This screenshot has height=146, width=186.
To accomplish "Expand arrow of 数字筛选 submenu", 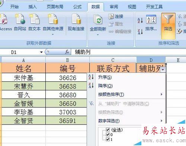I will coord(161,121).
